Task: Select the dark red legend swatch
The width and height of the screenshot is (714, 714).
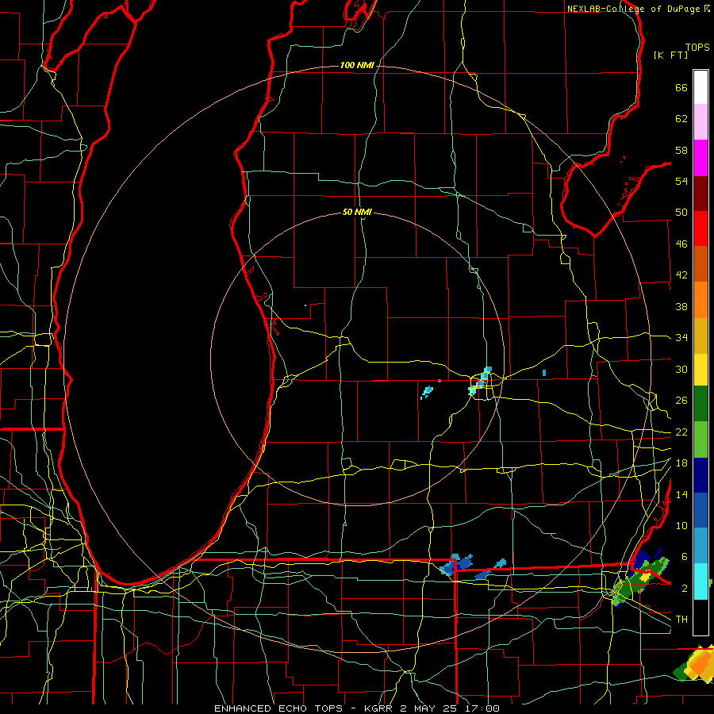Action: click(x=701, y=193)
